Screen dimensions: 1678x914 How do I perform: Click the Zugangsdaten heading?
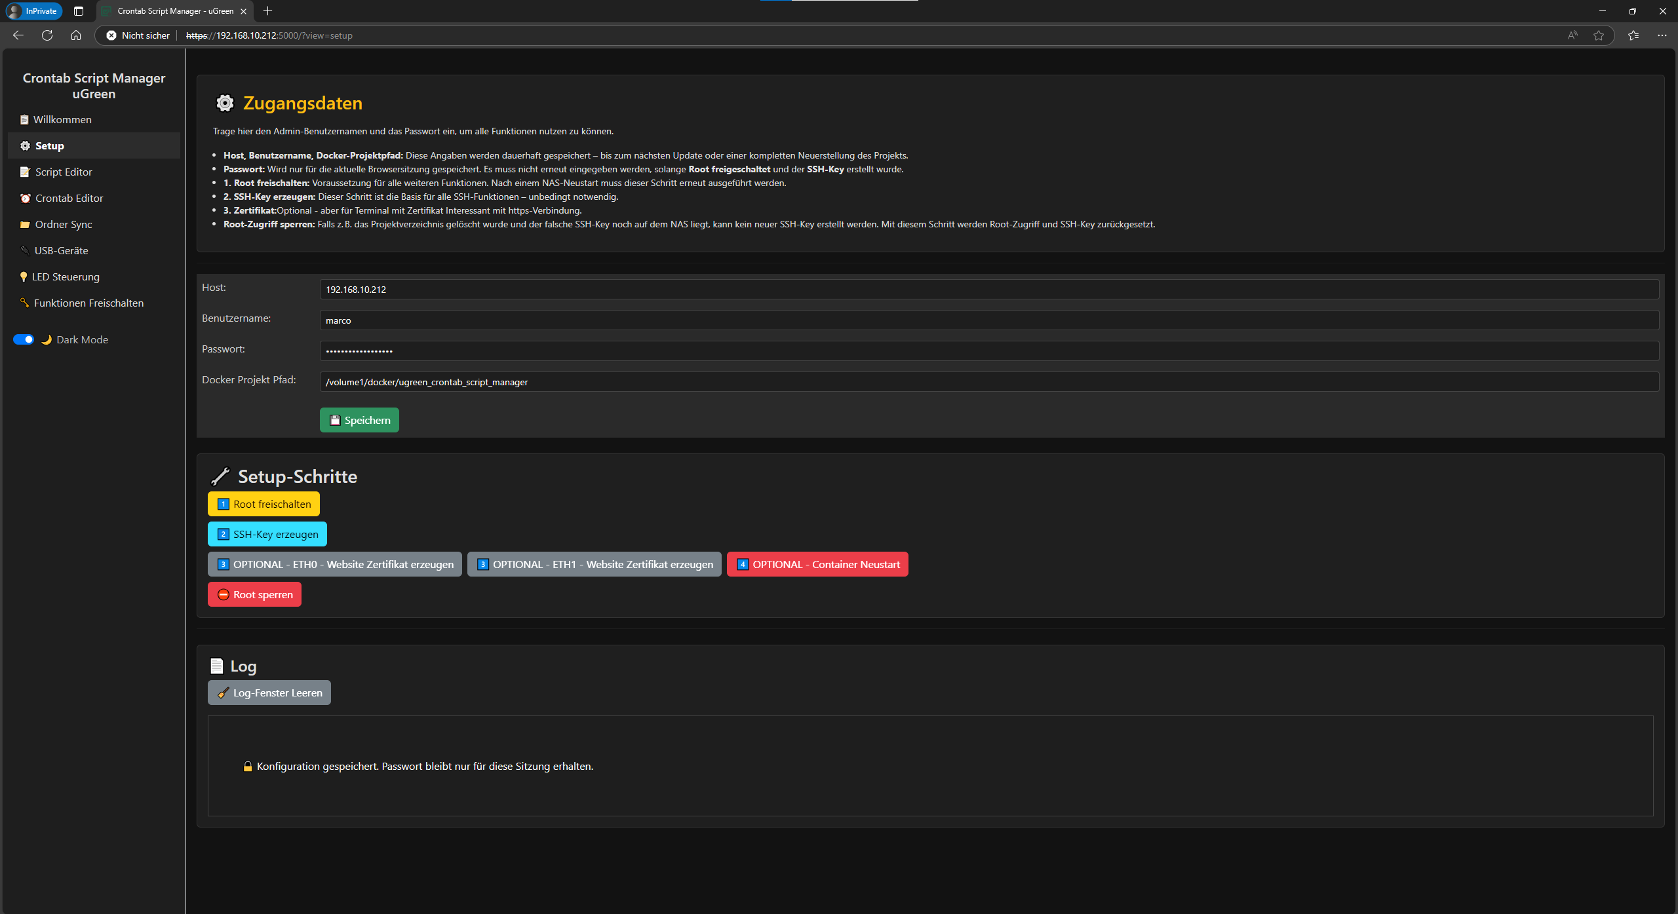(x=303, y=103)
